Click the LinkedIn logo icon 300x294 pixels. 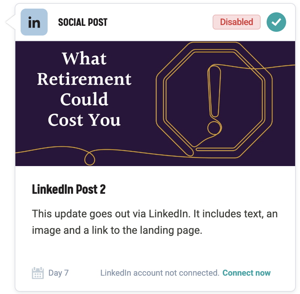point(34,22)
